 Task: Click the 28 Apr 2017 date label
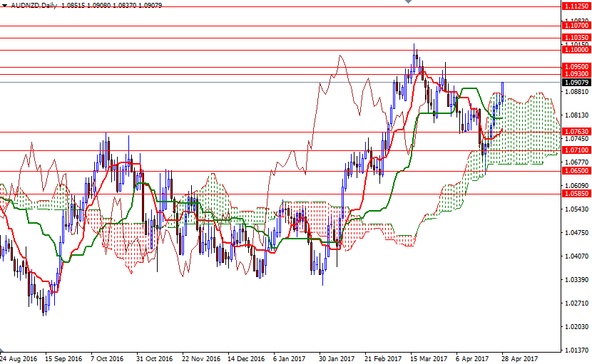519,358
